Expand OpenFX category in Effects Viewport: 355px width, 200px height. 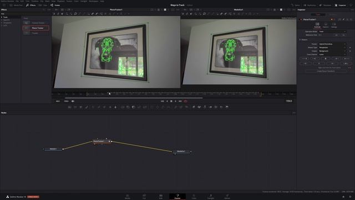pos(2,20)
